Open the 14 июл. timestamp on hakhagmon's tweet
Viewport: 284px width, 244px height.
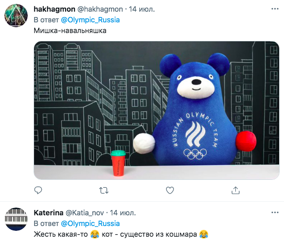pyautogui.click(x=142, y=9)
